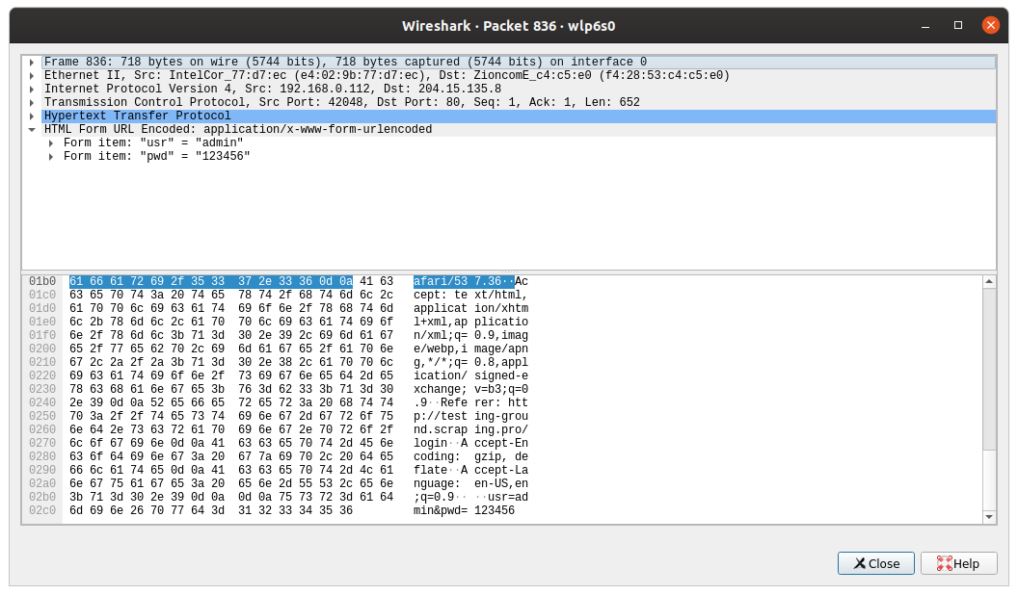Screen dimensions: 1018x595
Task: Click ASCII text ";q=0.9·· ··usr=ad"
Action: coord(470,497)
